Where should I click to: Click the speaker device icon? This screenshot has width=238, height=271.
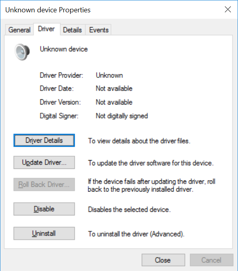(22, 52)
